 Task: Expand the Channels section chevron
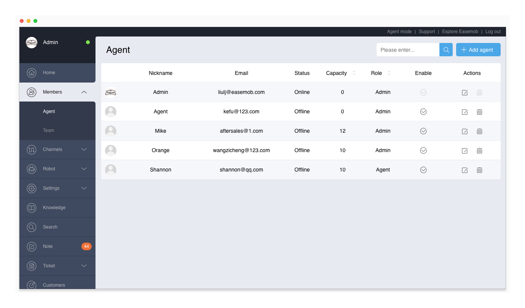(x=84, y=149)
